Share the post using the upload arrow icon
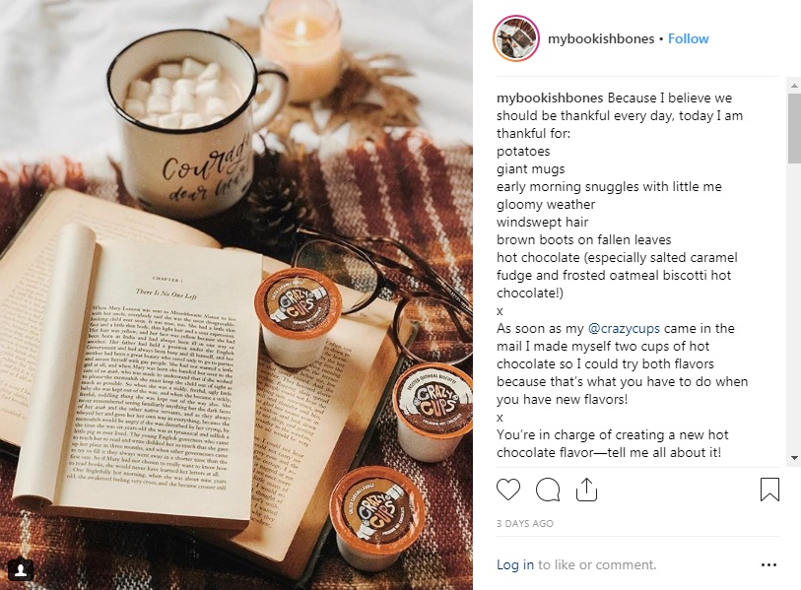 (586, 490)
